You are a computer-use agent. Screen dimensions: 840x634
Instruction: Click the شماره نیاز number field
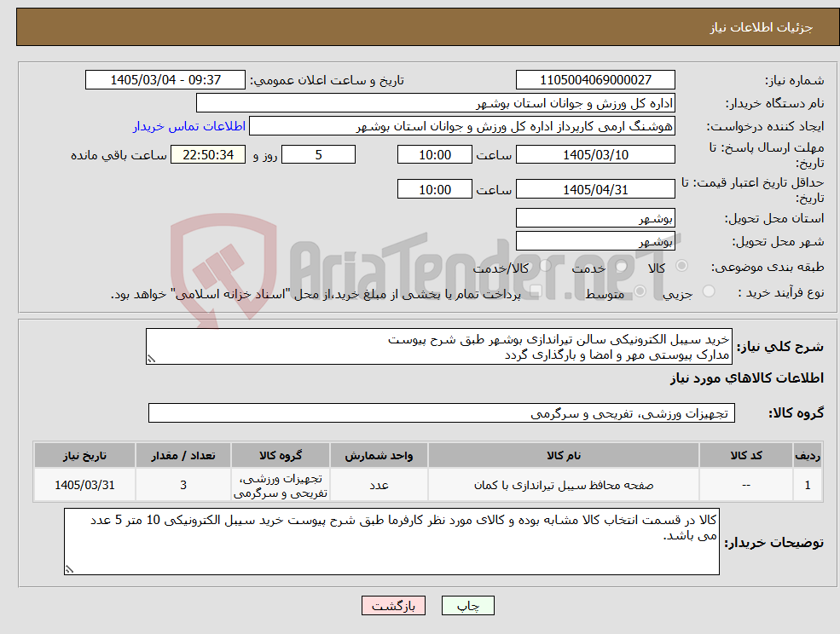(595, 80)
